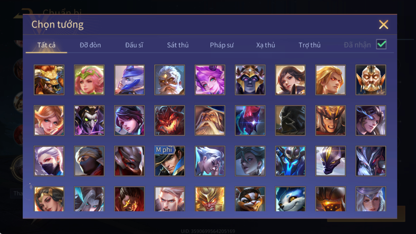Image resolution: width=416 pixels, height=234 pixels.
Task: Close the 'Chọn tướng' dialog
Action: 383,25
